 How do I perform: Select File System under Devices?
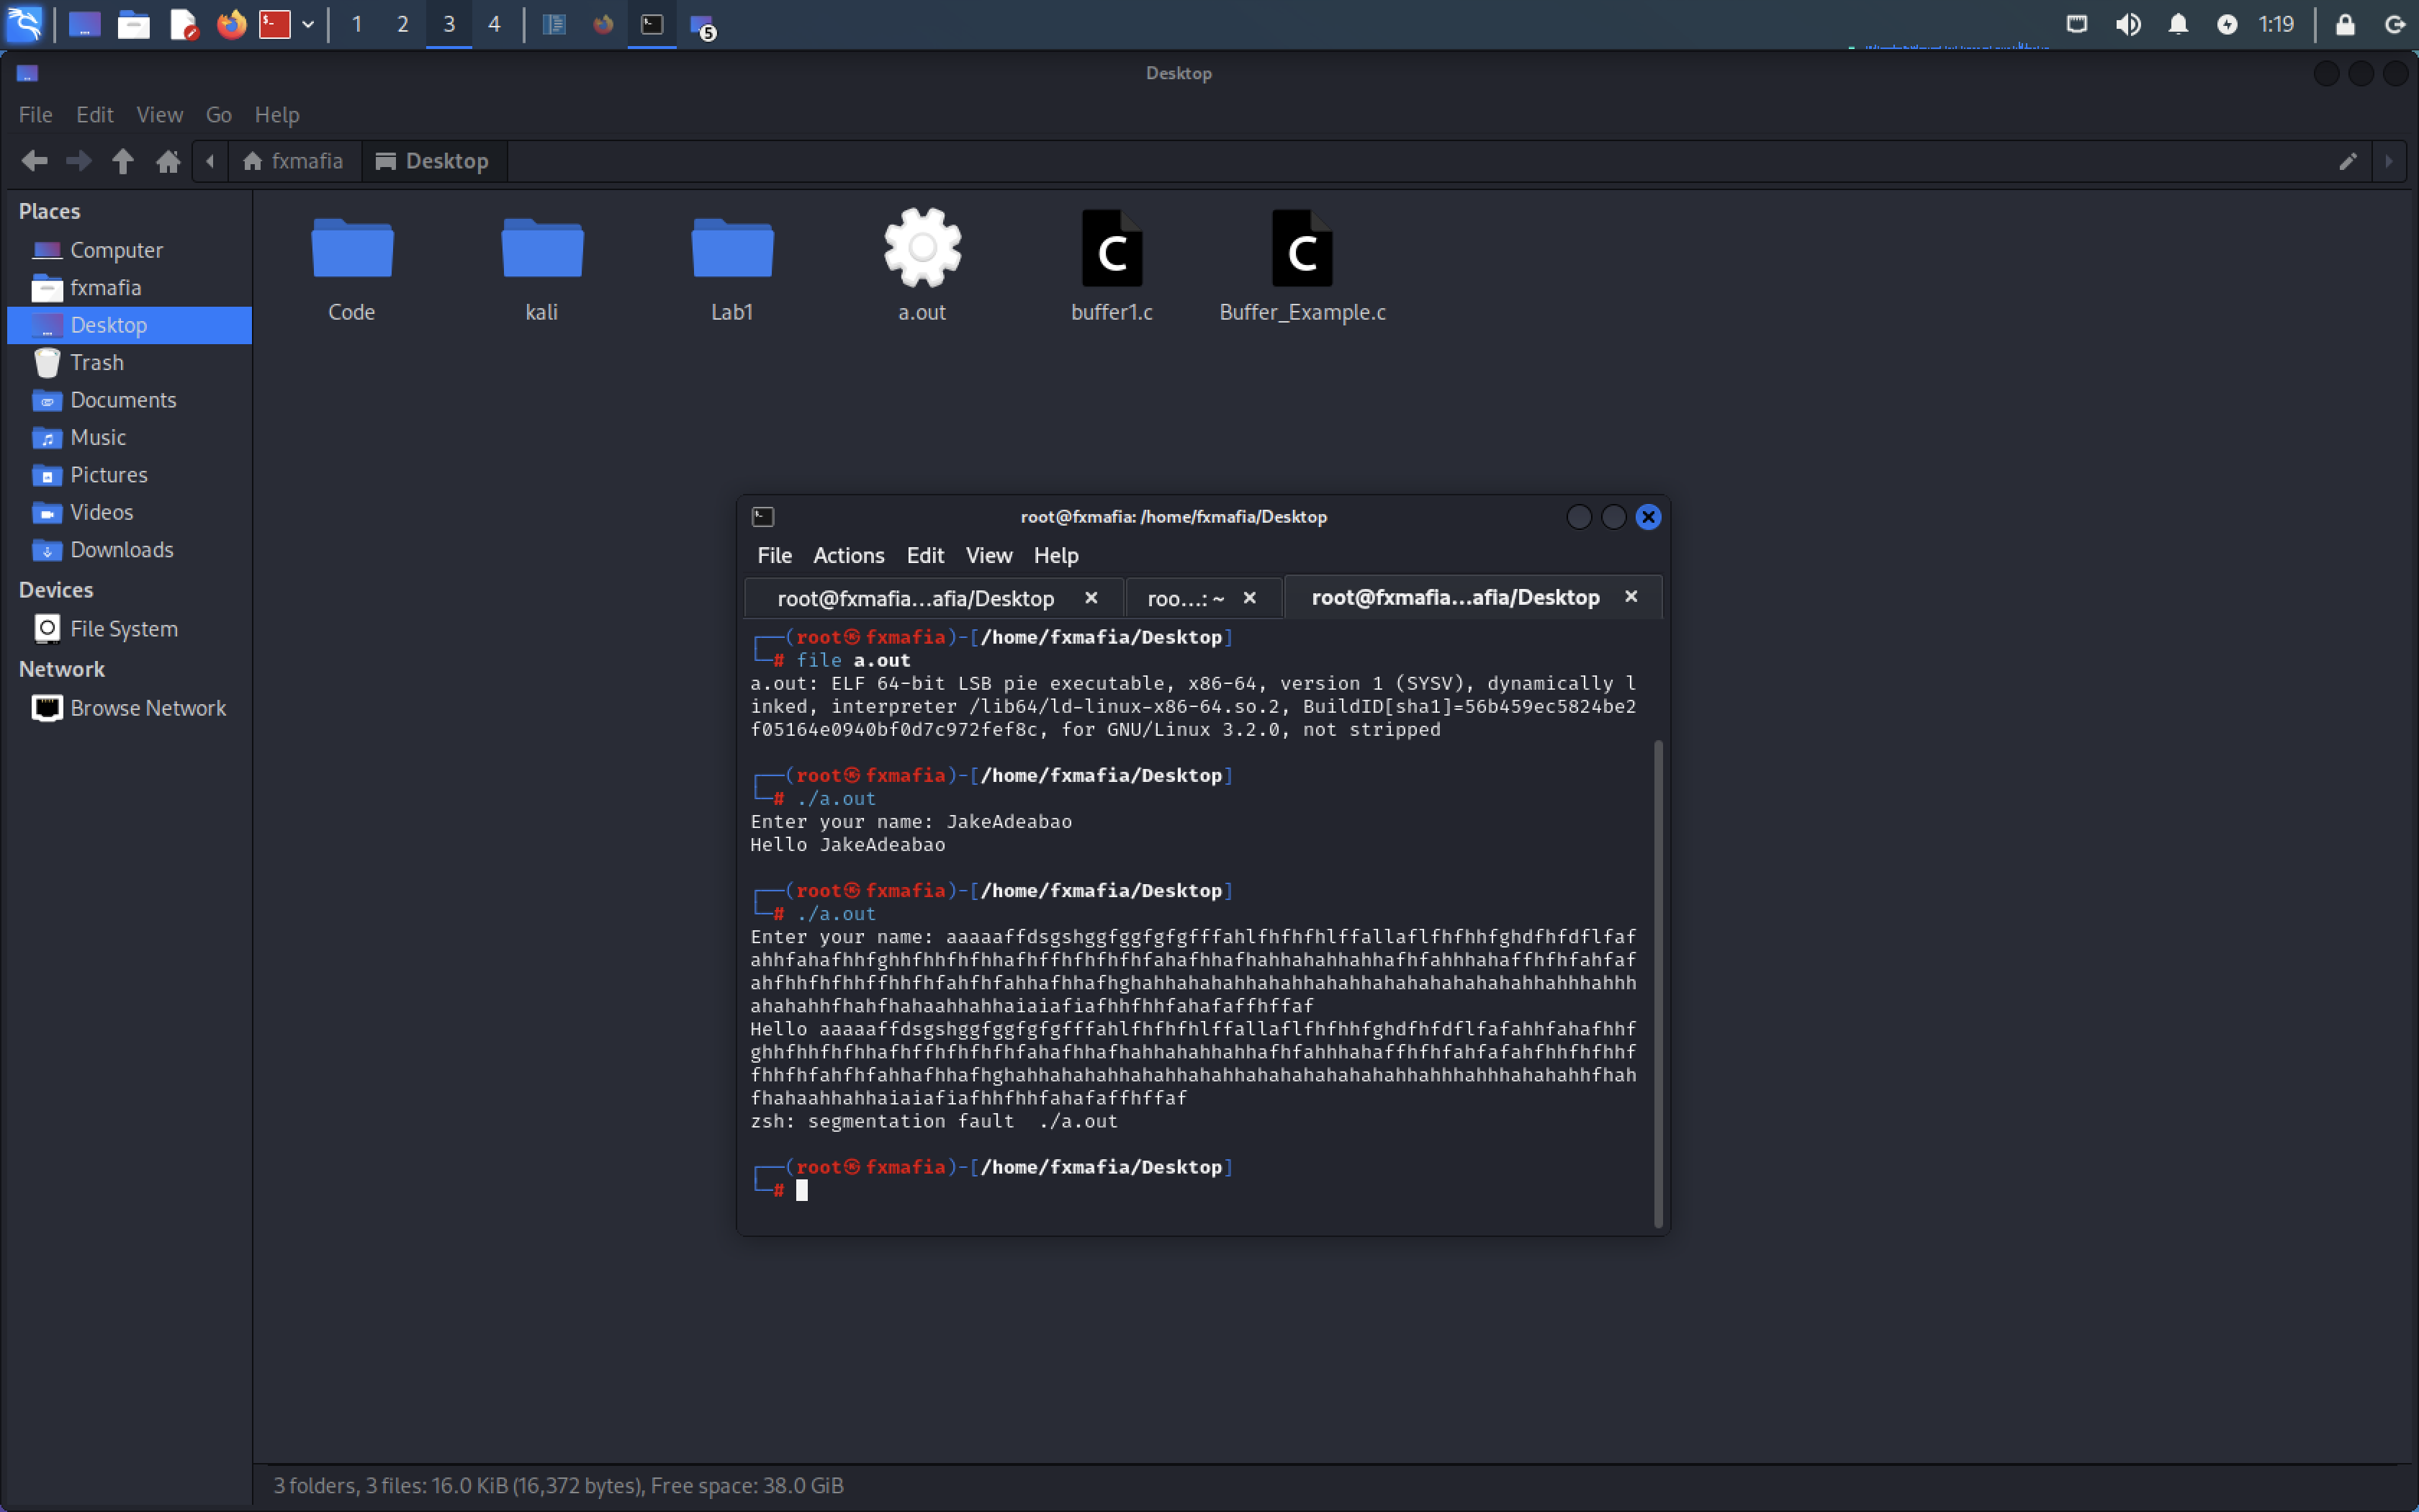click(129, 629)
